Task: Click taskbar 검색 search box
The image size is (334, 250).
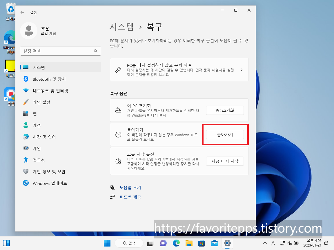Action: point(129,243)
